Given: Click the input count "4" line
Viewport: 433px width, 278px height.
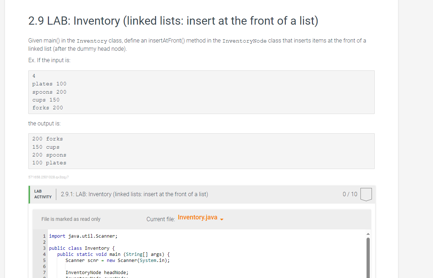Looking at the screenshot, I should (34, 76).
